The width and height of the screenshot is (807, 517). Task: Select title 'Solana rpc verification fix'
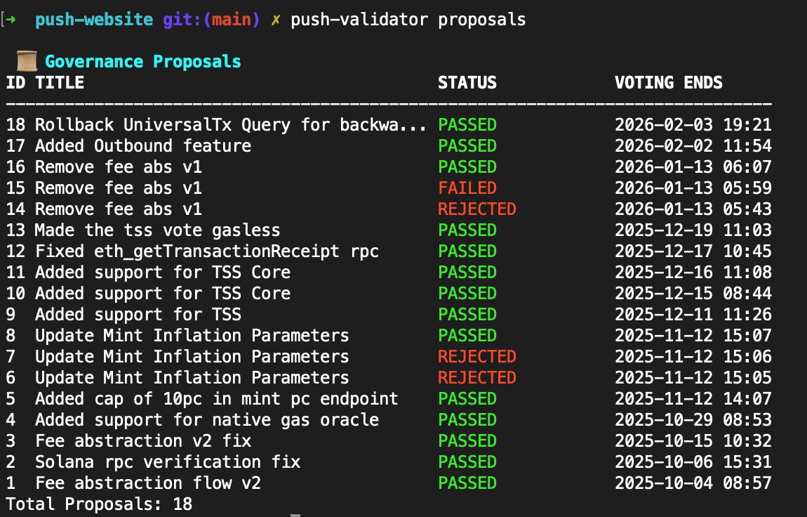click(x=168, y=462)
